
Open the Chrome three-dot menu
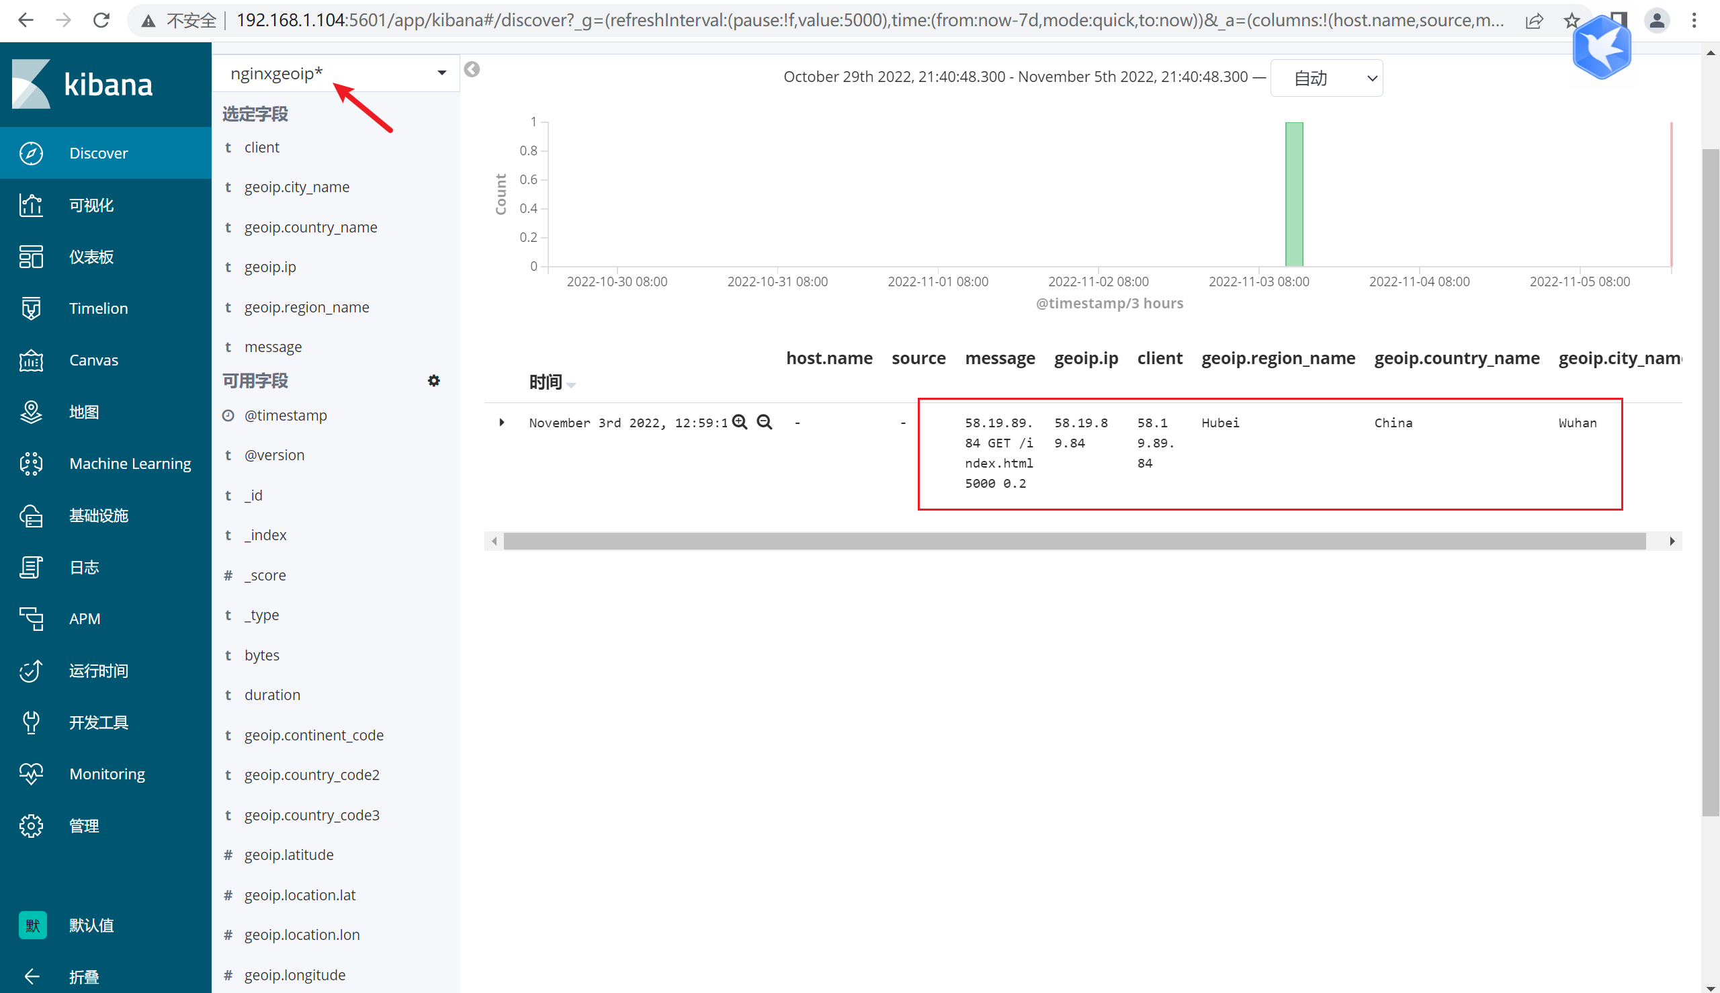1694,20
